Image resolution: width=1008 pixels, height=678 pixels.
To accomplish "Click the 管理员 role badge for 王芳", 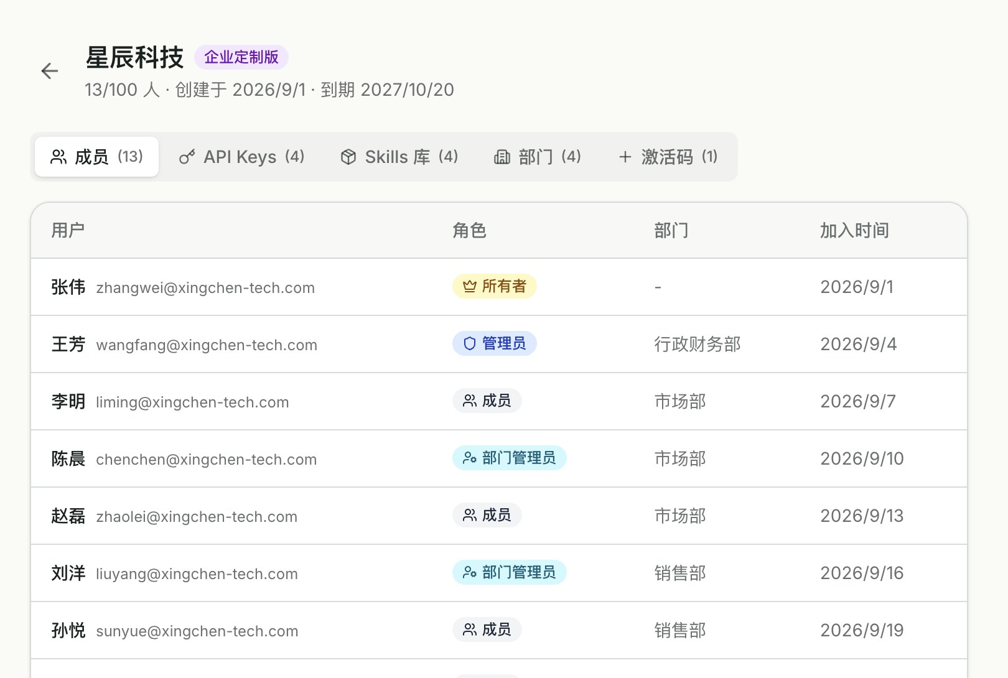I will click(x=495, y=343).
